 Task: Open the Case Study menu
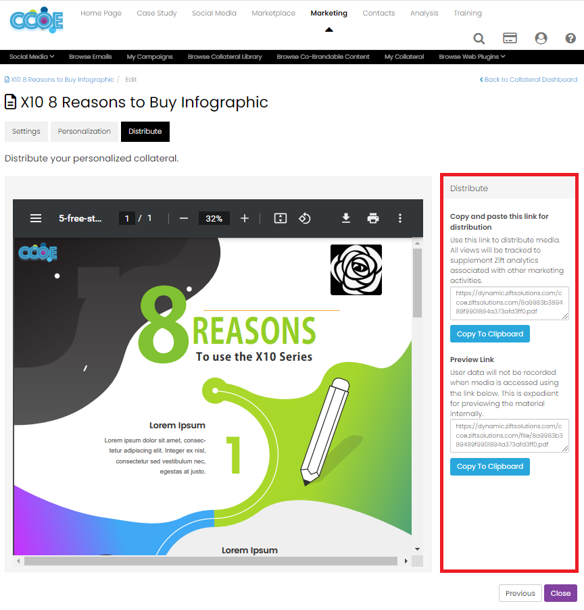(157, 14)
